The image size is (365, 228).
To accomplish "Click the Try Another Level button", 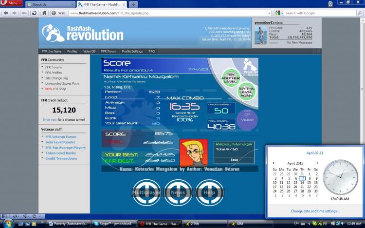I will (231, 78).
